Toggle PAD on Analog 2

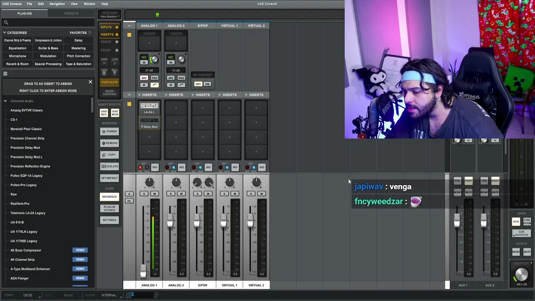pos(181,78)
